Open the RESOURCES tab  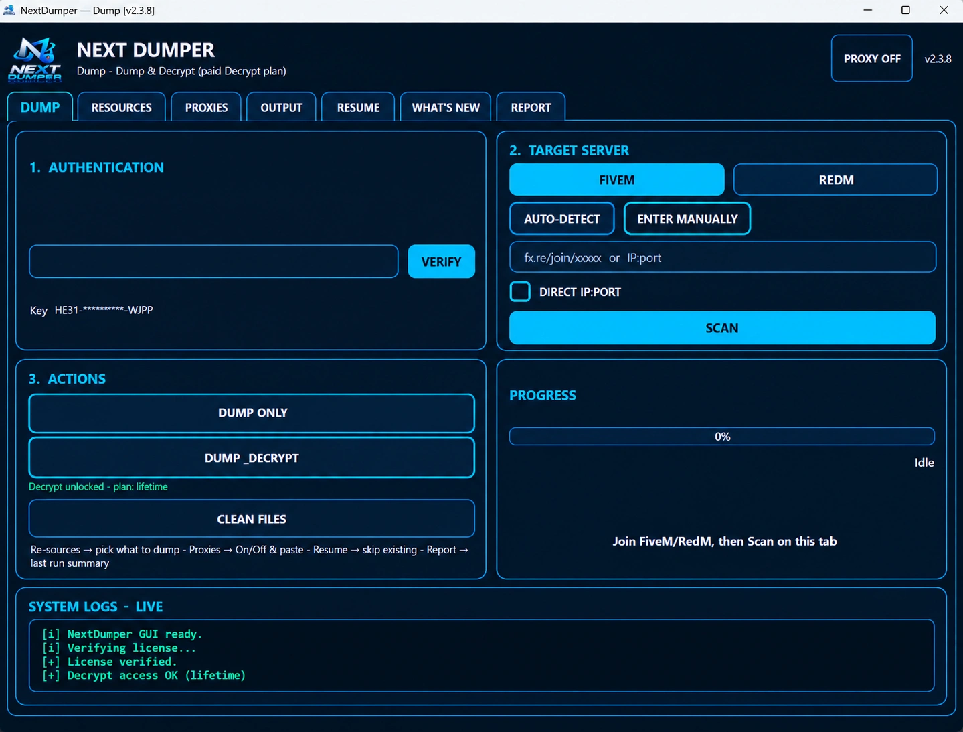click(121, 107)
